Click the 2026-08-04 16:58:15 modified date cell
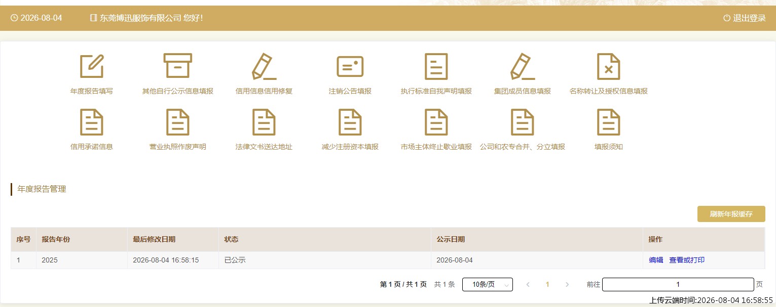Viewport: 776px width, 307px height. pyautogui.click(x=173, y=260)
